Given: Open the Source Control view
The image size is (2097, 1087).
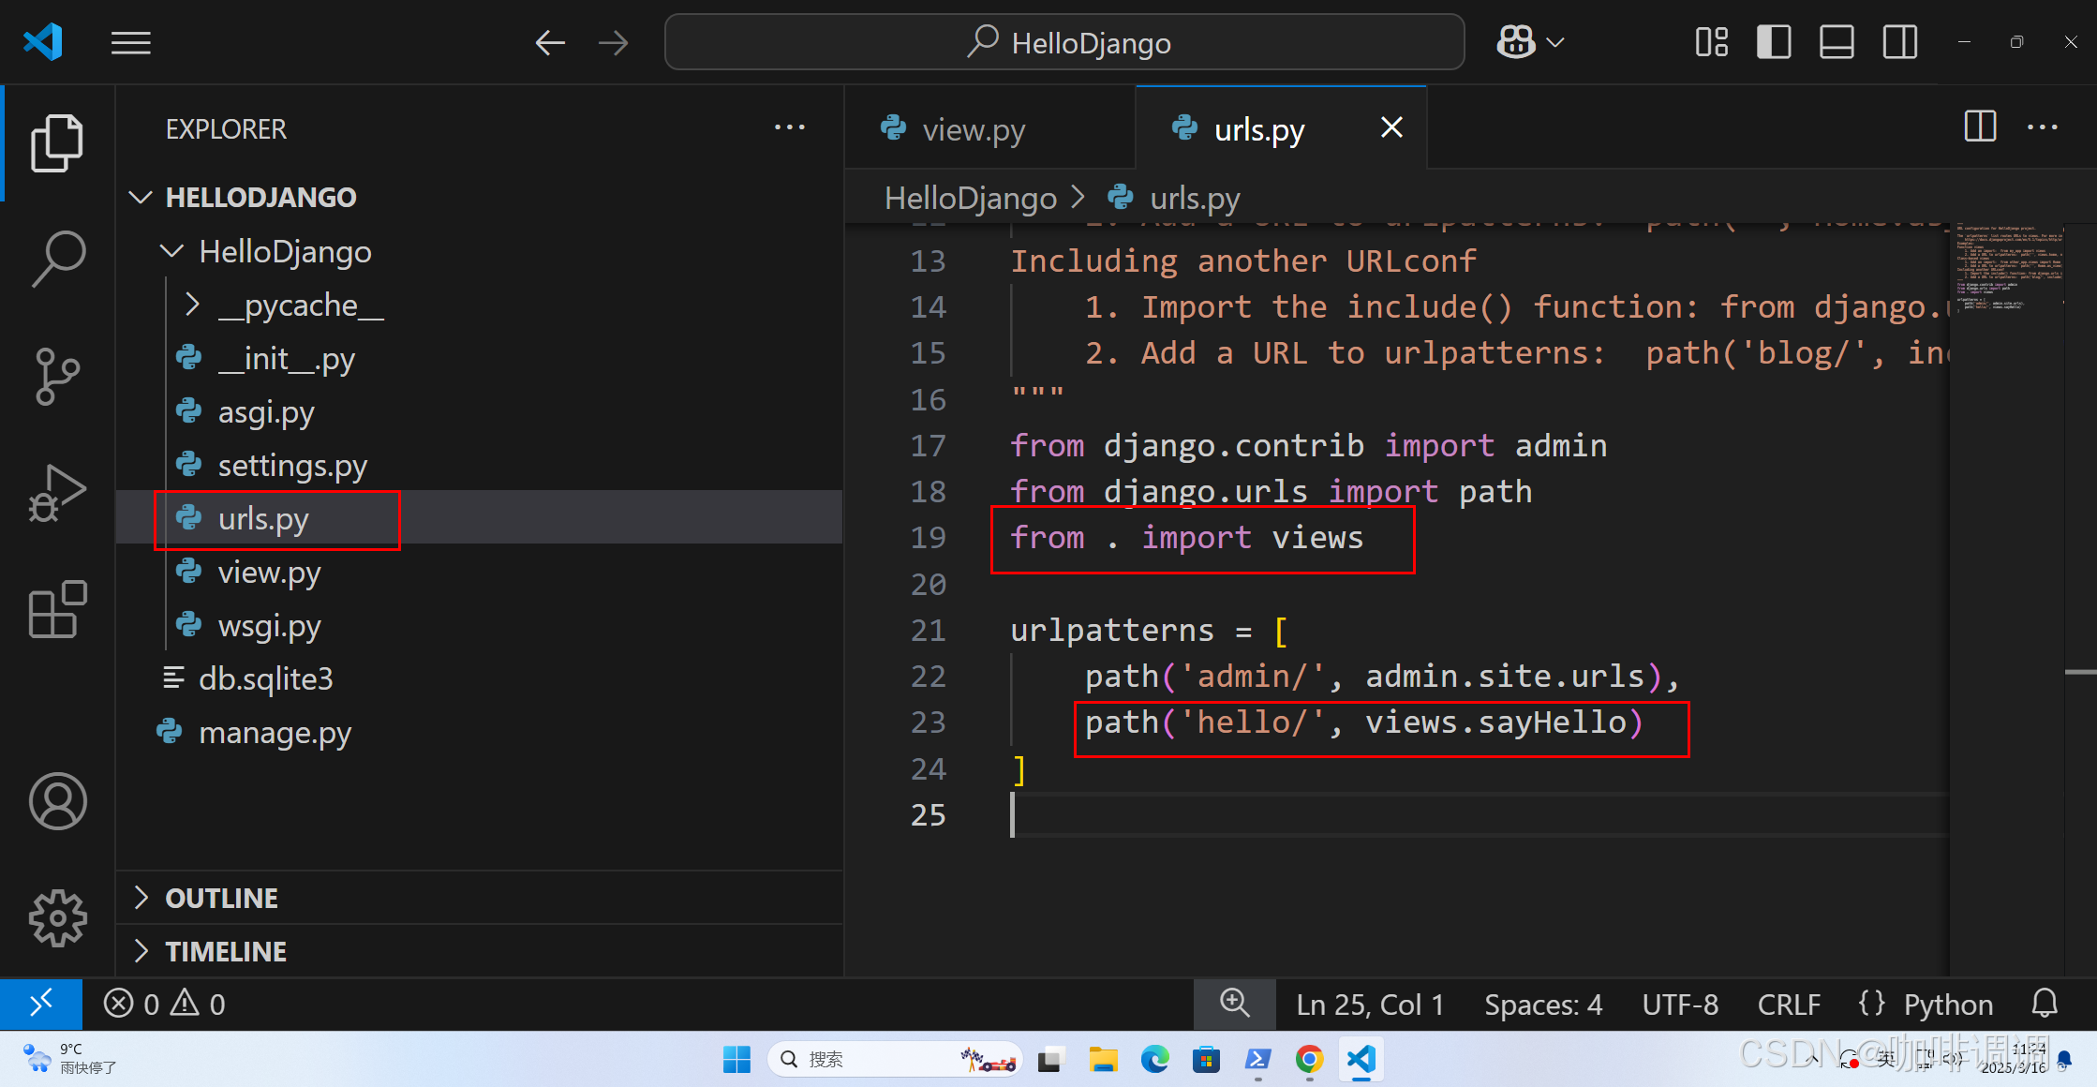Looking at the screenshot, I should click(x=58, y=377).
